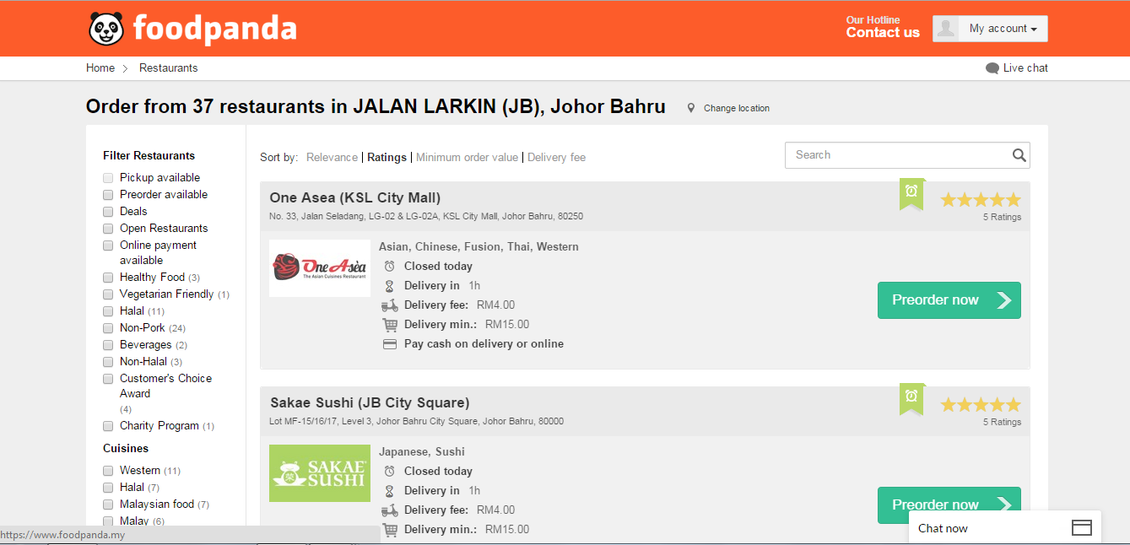1130x545 pixels.
Task: Click the One Asea preorder alarm ribbon icon
Action: [911, 194]
